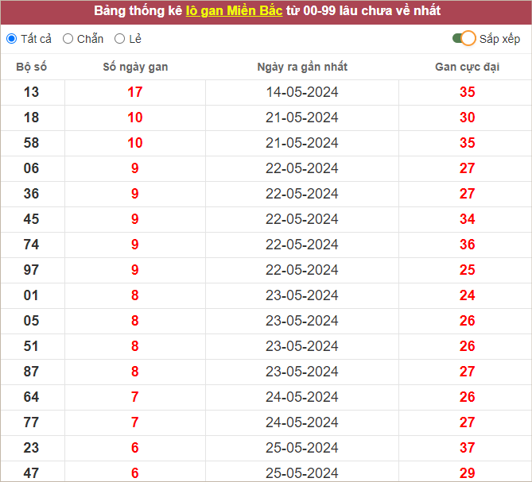Image resolution: width=532 pixels, height=482 pixels.
Task: Open the "lô gan Miền Bắc" link
Action: click(x=234, y=11)
